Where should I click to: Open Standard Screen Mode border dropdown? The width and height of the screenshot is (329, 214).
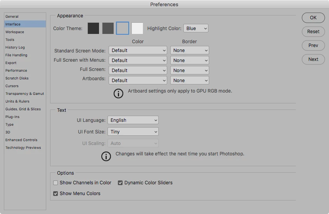pyautogui.click(x=190, y=51)
